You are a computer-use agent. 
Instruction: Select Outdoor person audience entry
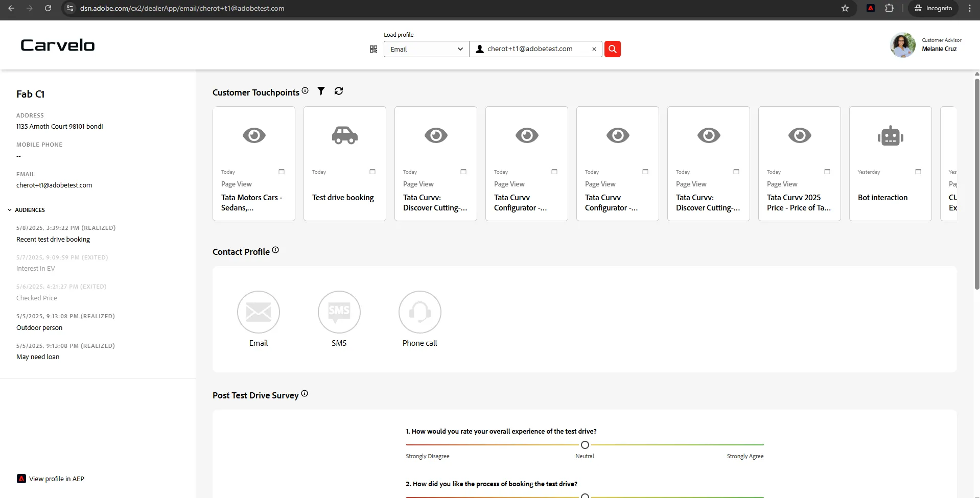tap(39, 327)
